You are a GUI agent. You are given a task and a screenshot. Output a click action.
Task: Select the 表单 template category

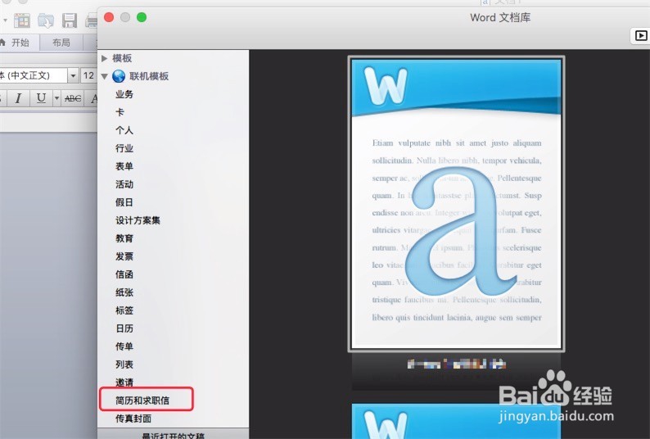(x=124, y=166)
